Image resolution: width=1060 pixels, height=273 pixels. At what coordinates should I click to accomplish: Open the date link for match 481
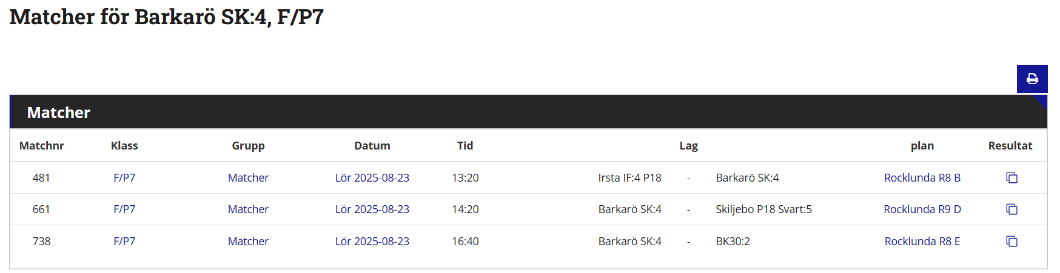pyautogui.click(x=372, y=178)
